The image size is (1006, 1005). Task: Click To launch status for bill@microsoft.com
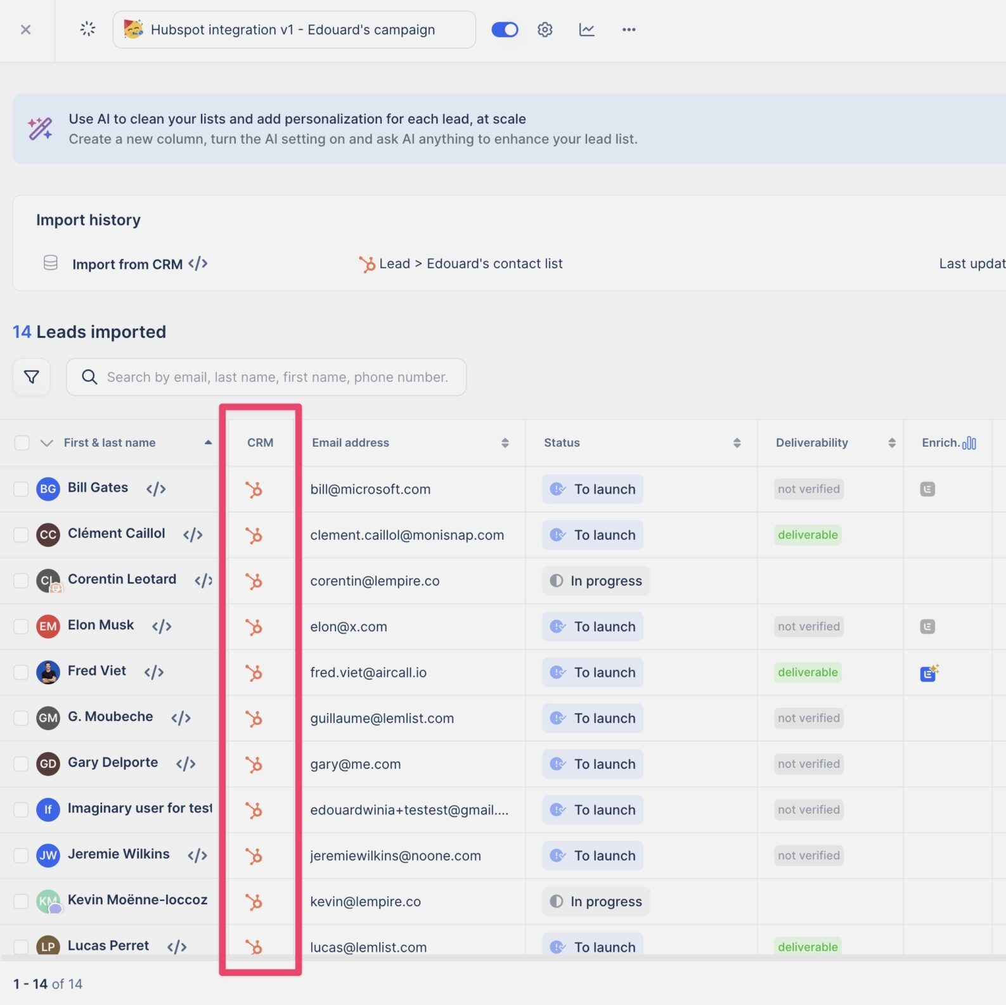point(593,489)
